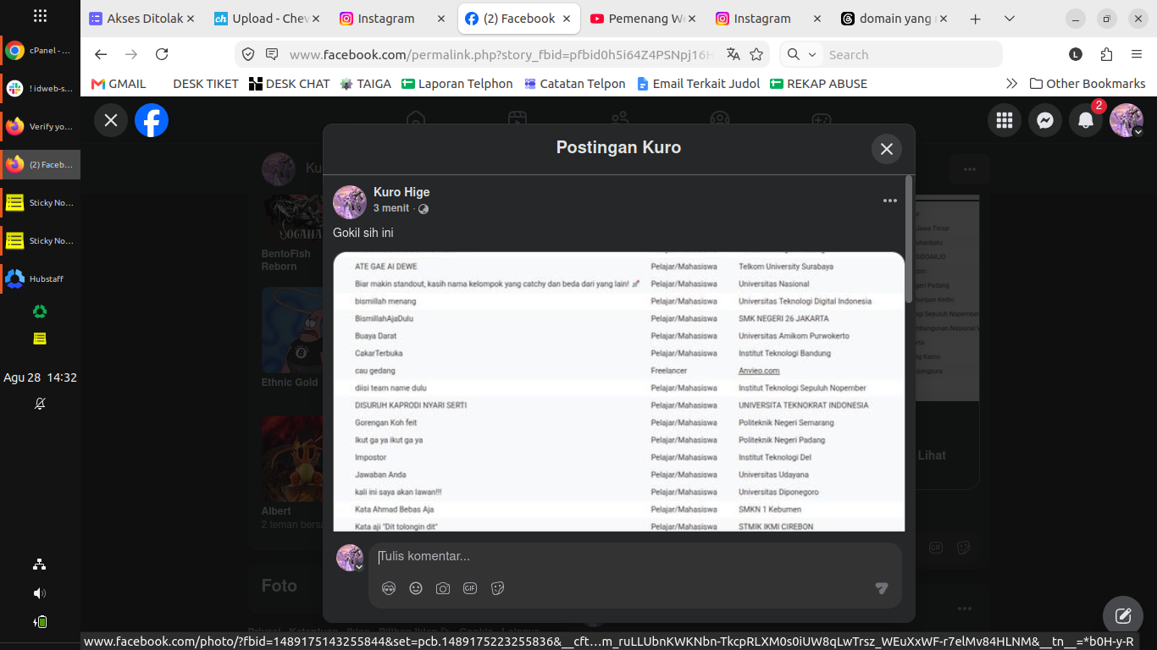Translate this page icon
The width and height of the screenshot is (1157, 650).
click(x=734, y=54)
